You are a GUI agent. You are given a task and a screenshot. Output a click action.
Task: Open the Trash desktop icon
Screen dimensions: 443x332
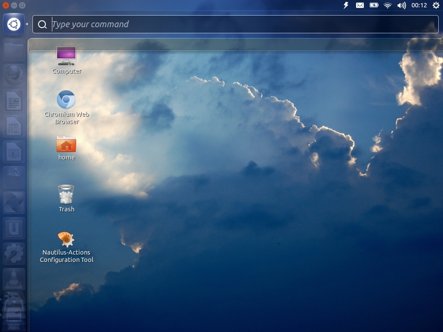tap(66, 194)
